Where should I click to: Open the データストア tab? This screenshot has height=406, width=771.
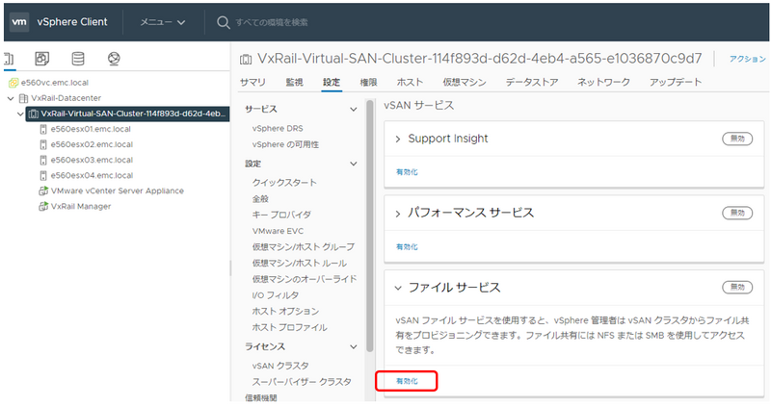[x=532, y=82]
